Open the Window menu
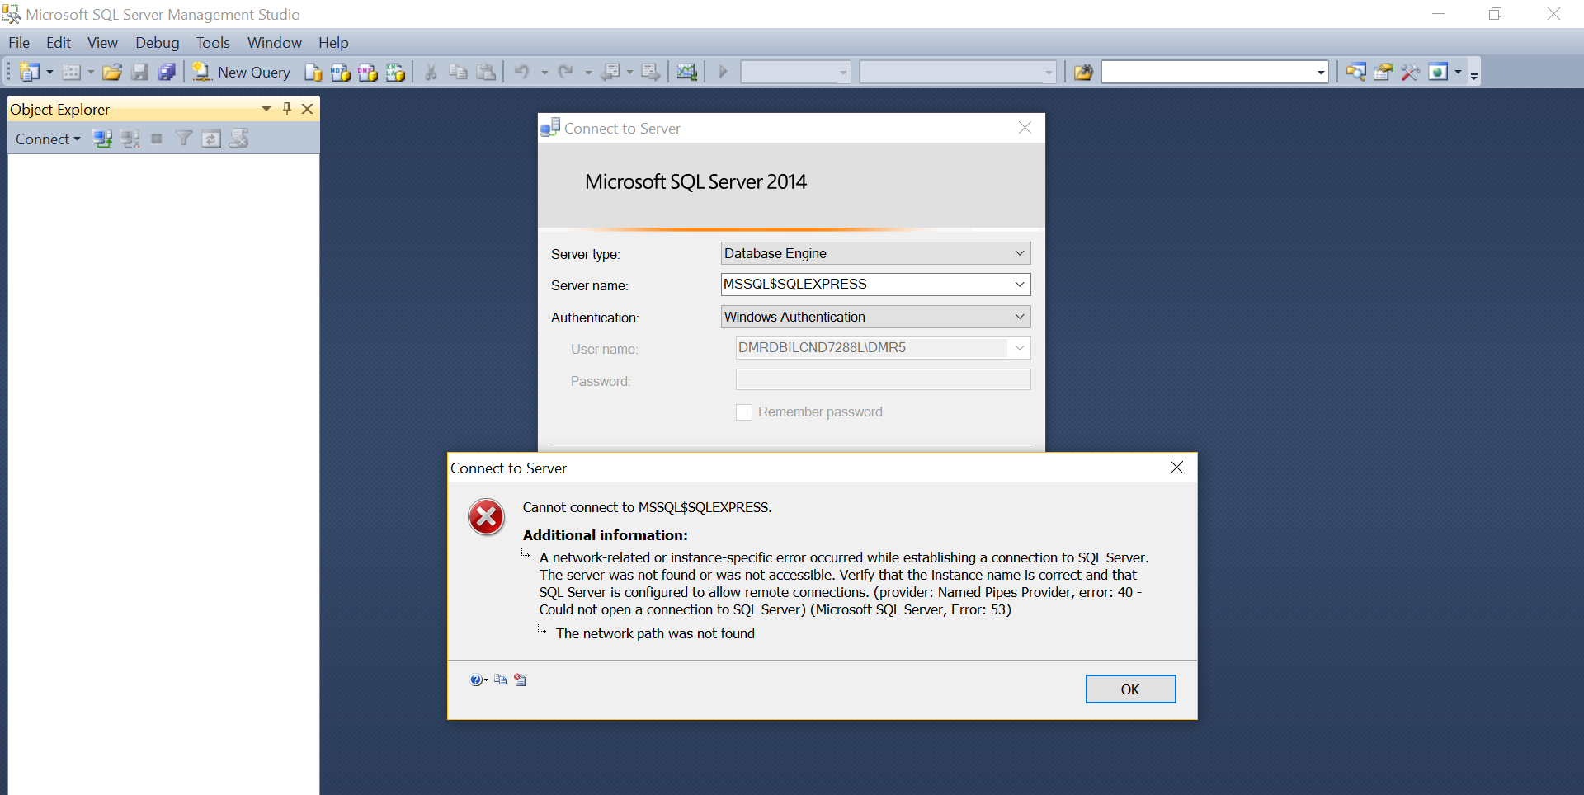1584x795 pixels. coord(275,43)
